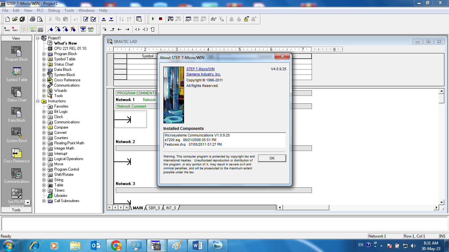
Task: Insert a coil from the toolbar
Action: click(145, 29)
